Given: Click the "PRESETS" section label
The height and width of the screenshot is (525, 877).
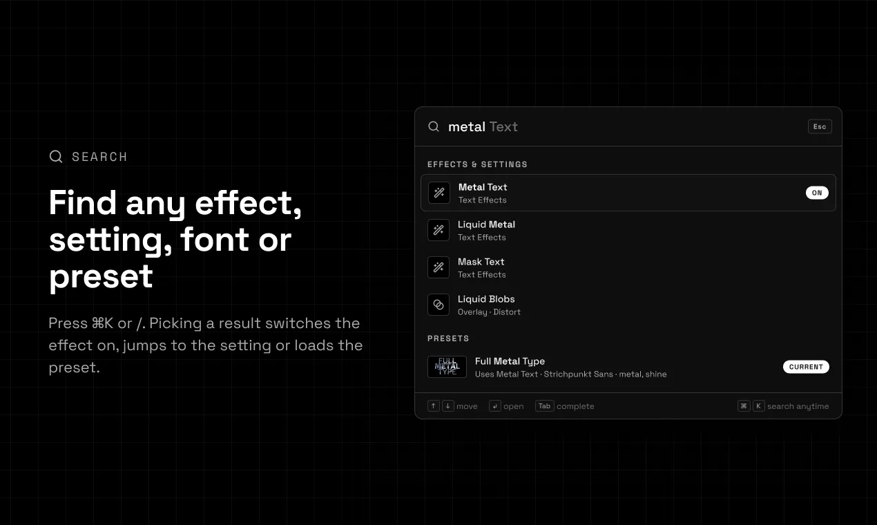Looking at the screenshot, I should [448, 338].
